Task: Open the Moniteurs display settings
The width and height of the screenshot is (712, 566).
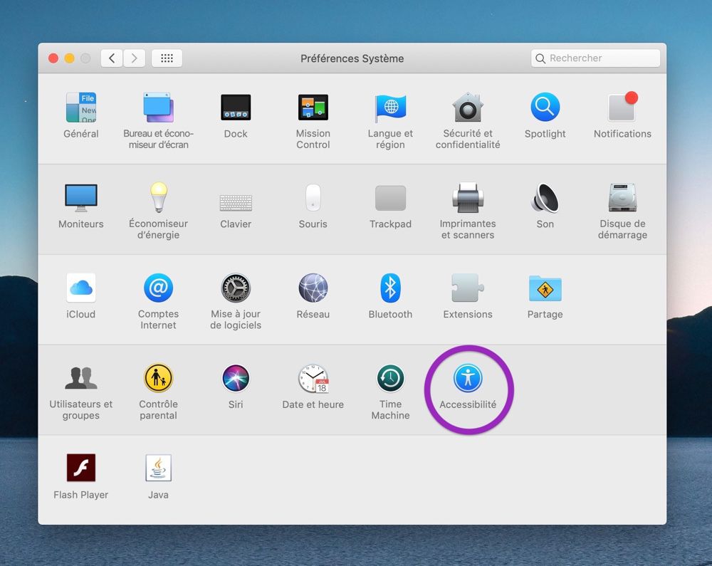Action: [81, 198]
